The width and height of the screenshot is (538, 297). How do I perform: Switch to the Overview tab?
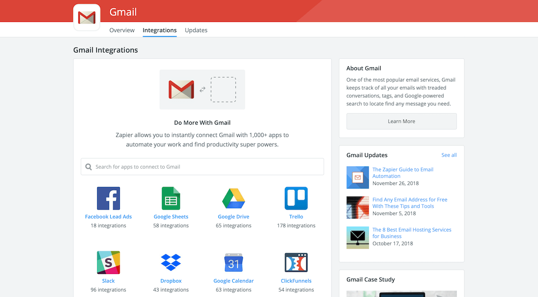click(122, 30)
